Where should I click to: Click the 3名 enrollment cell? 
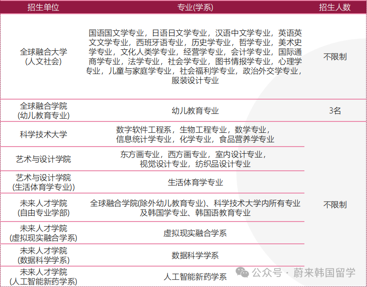tap(335, 110)
